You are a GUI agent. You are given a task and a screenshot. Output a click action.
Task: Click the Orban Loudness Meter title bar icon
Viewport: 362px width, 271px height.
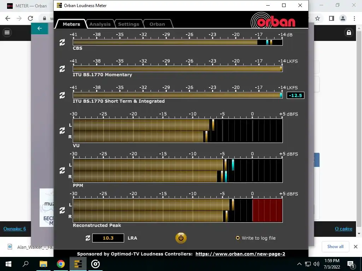tap(59, 5)
